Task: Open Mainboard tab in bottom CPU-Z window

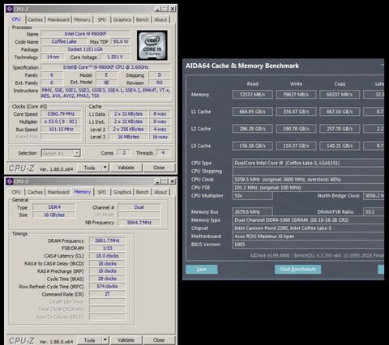Action: click(58, 192)
